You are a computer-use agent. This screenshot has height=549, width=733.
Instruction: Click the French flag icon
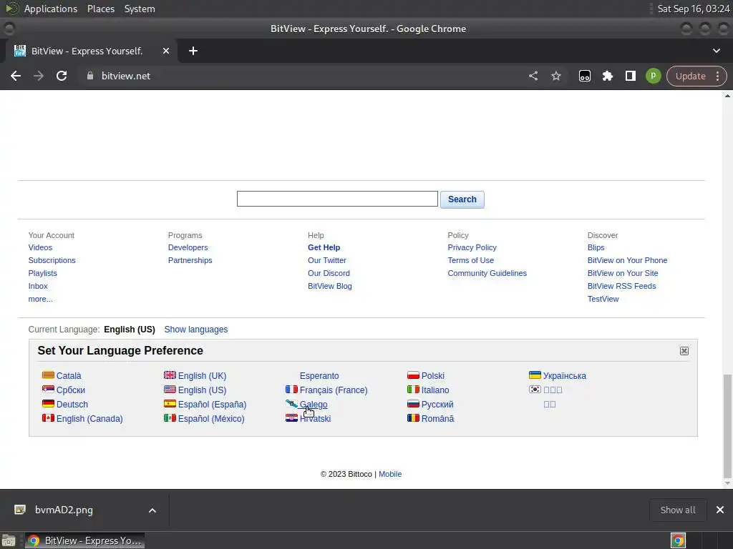[291, 390]
